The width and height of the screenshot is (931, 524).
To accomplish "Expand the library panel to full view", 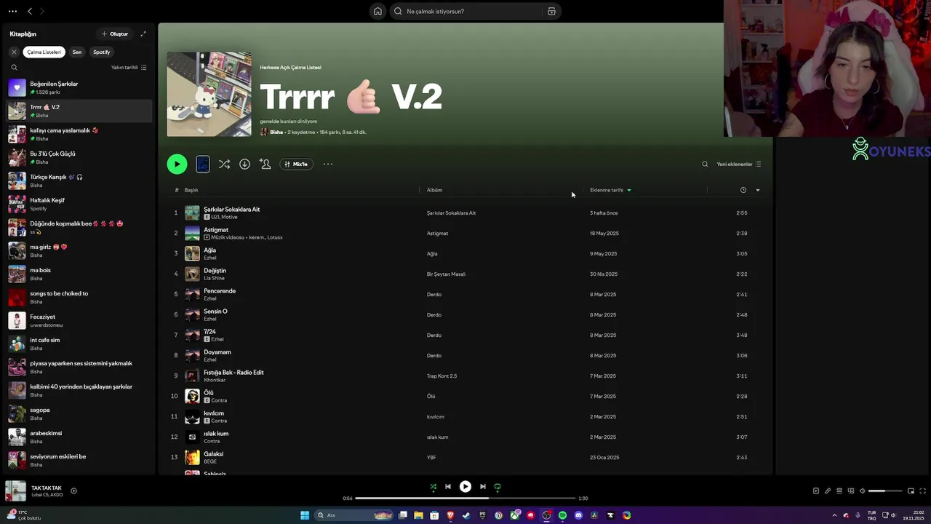I will pos(143,33).
